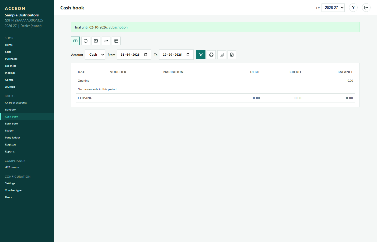Click the circle icon button
This screenshot has width=377, height=242.
(x=86, y=41)
